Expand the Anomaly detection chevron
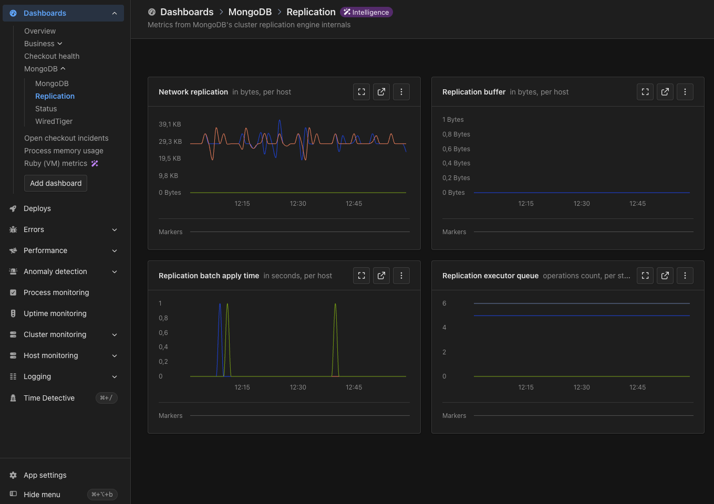This screenshot has height=504, width=714. 115,271
